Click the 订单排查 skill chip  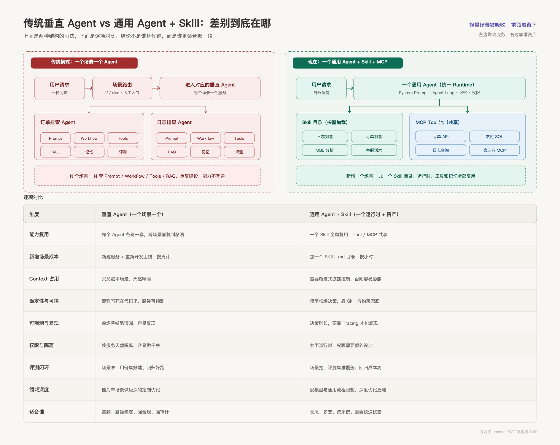coord(374,136)
